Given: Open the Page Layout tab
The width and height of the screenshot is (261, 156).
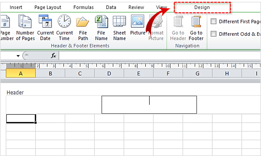Looking at the screenshot, I should coord(48,7).
